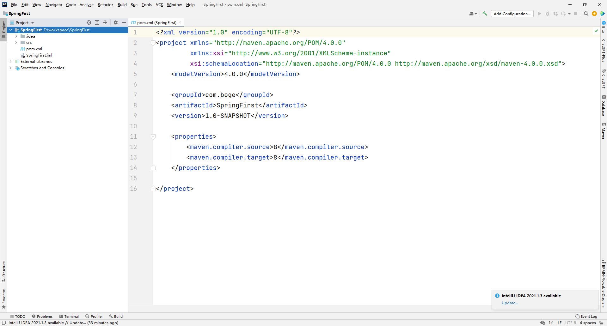Open the VCS menu
Screen dimensions: 607x326
click(159, 4)
